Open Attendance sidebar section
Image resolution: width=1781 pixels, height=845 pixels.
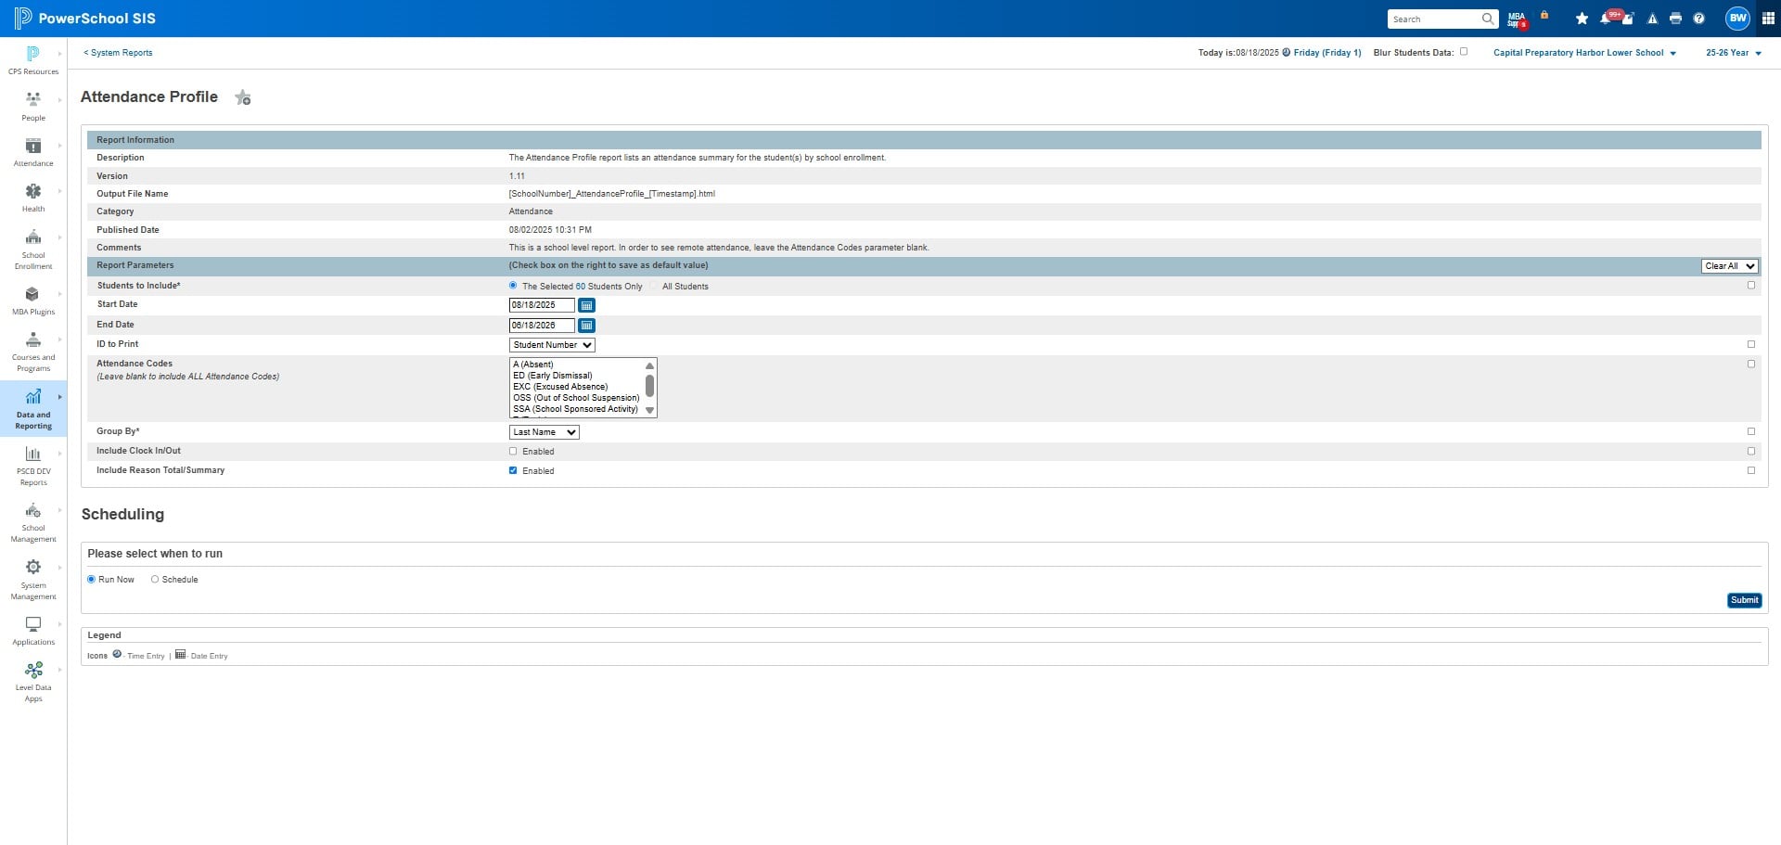coord(33,152)
